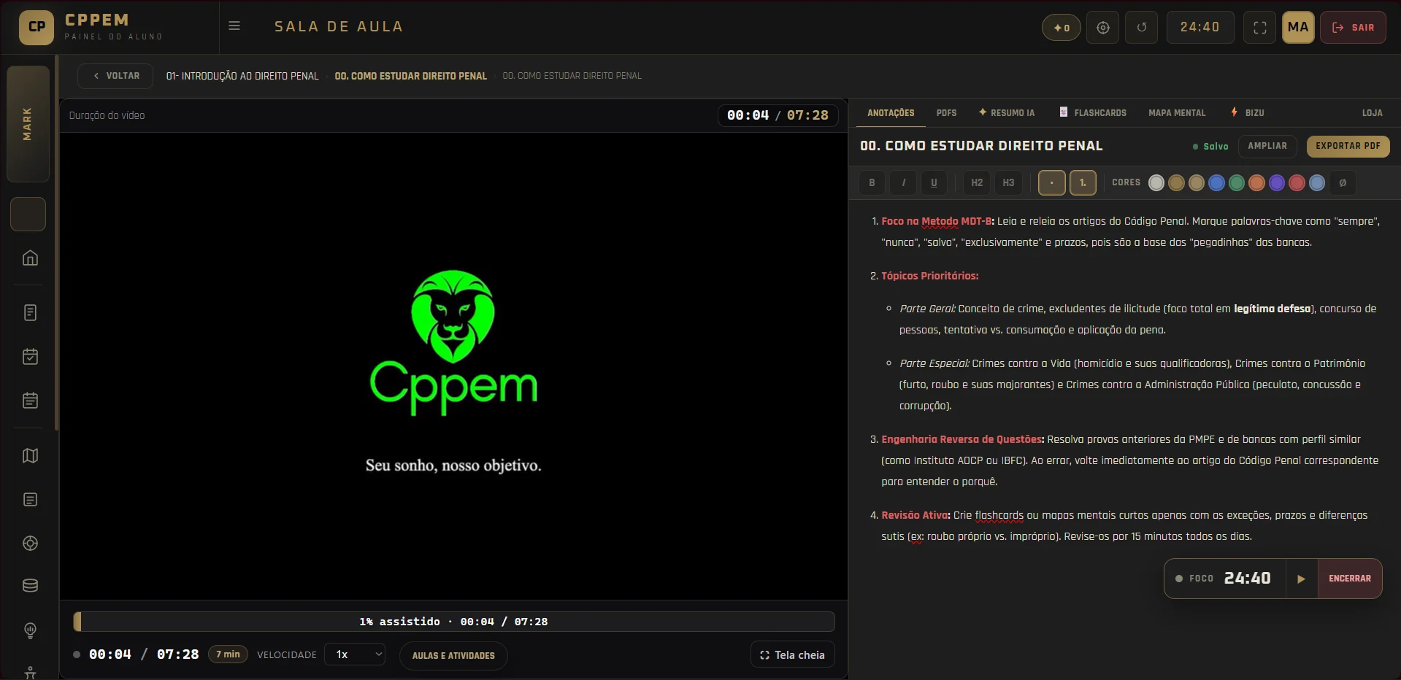Log out with the Sair button
The width and height of the screenshot is (1401, 680).
[x=1353, y=28]
